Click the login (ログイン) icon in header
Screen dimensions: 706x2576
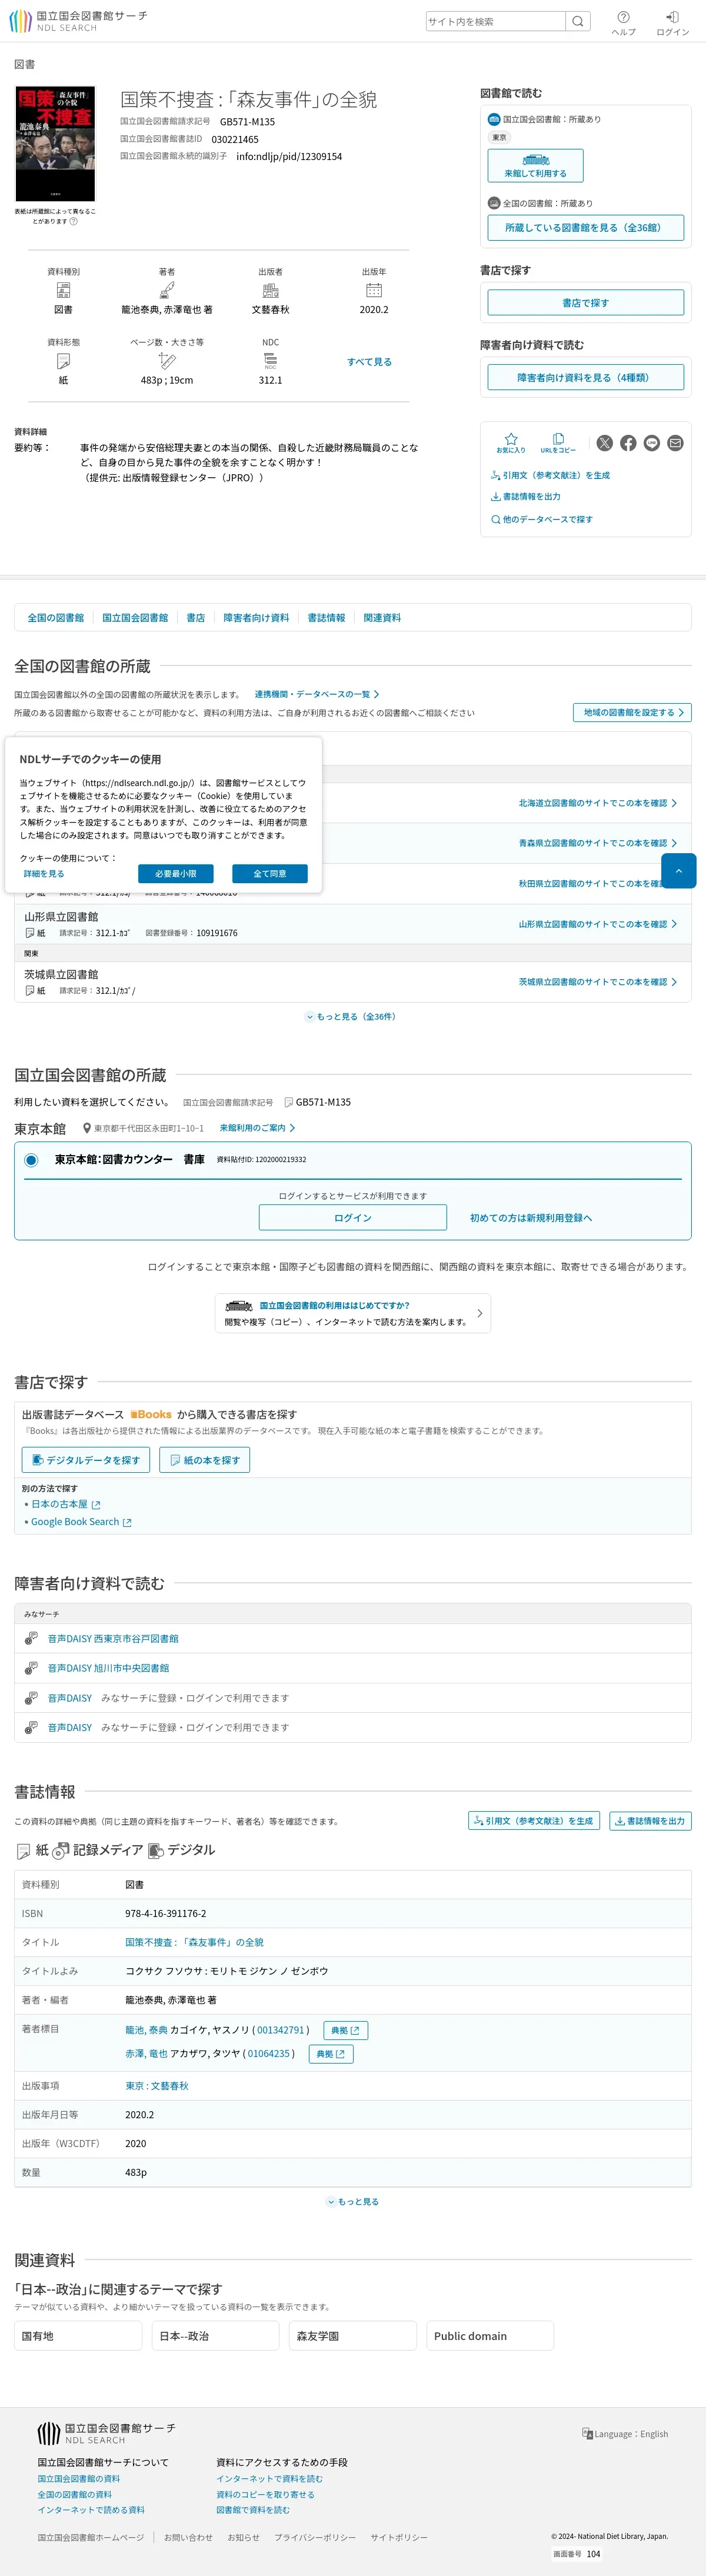(673, 23)
